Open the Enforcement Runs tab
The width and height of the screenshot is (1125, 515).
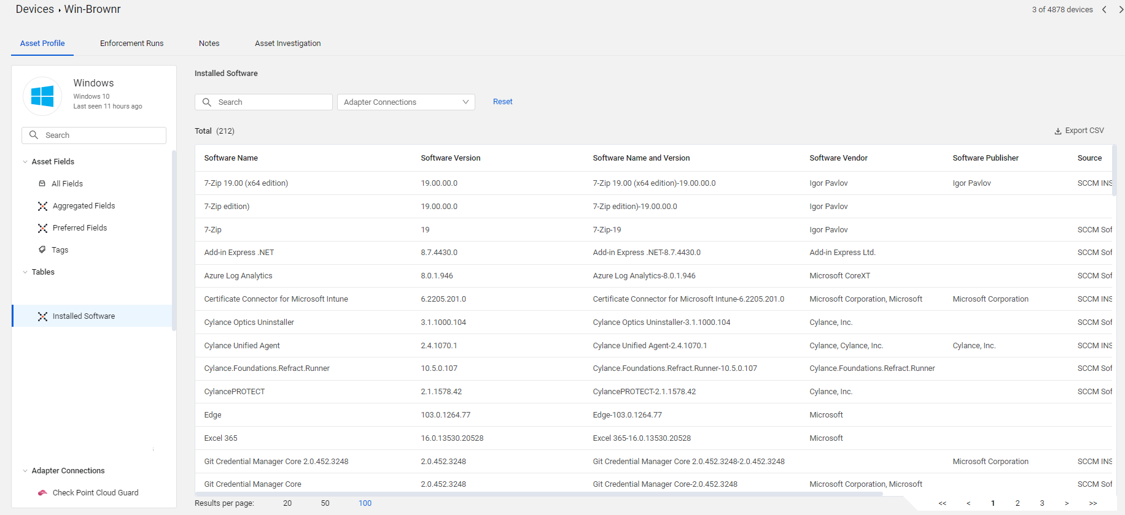click(132, 44)
